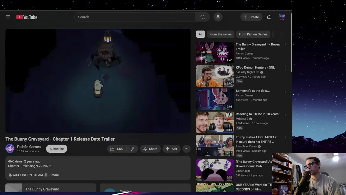346x195 pixels.
Task: Open Someone's at the door thumbnail
Action: [215, 99]
